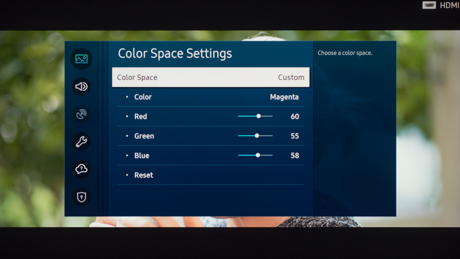Select the Broadcasting satellite dish icon
Image resolution: width=460 pixels, height=259 pixels.
pos(81,114)
